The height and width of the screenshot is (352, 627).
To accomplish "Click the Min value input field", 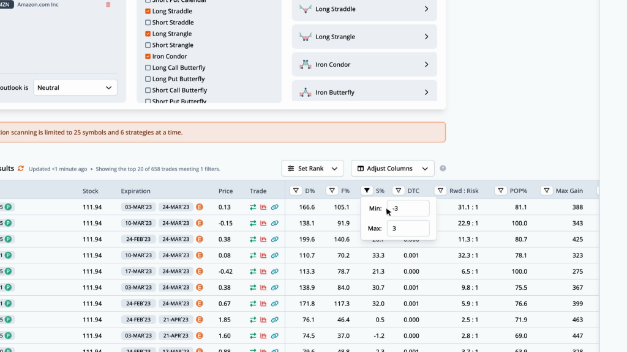I will point(408,208).
